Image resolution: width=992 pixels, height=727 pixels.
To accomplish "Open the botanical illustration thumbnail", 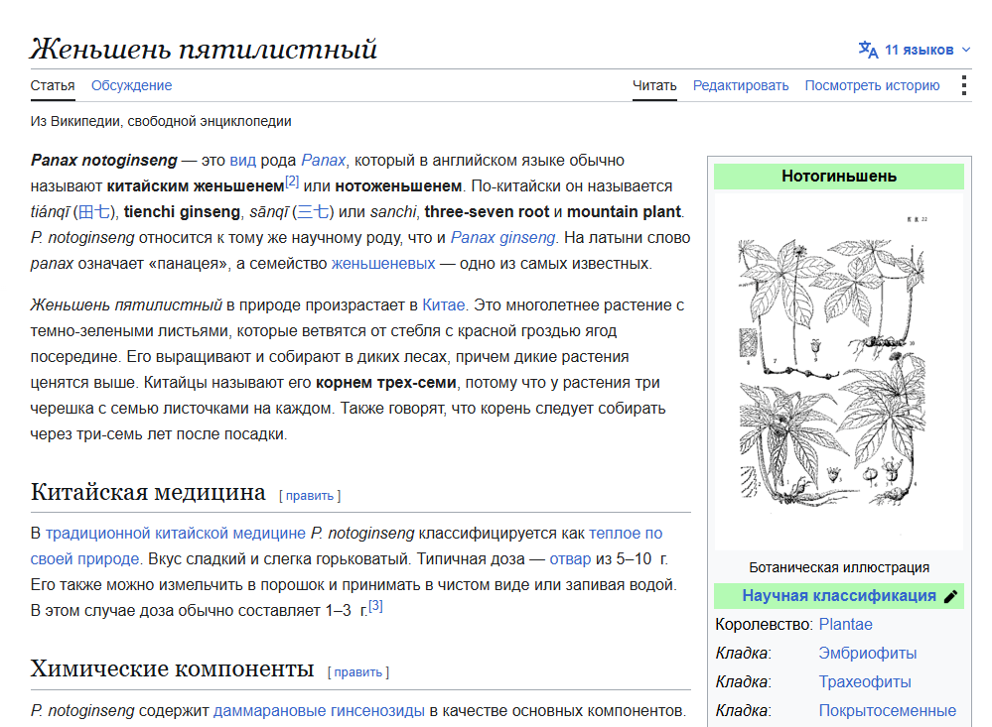I will 839,373.
